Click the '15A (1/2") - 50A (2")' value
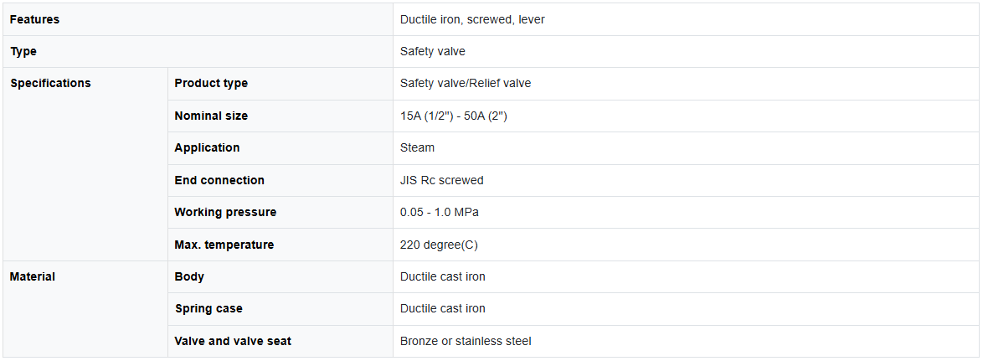Screen dimensions: 983x361 (454, 116)
